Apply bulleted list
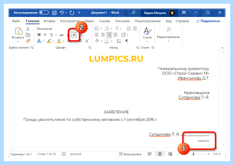 click(97, 29)
